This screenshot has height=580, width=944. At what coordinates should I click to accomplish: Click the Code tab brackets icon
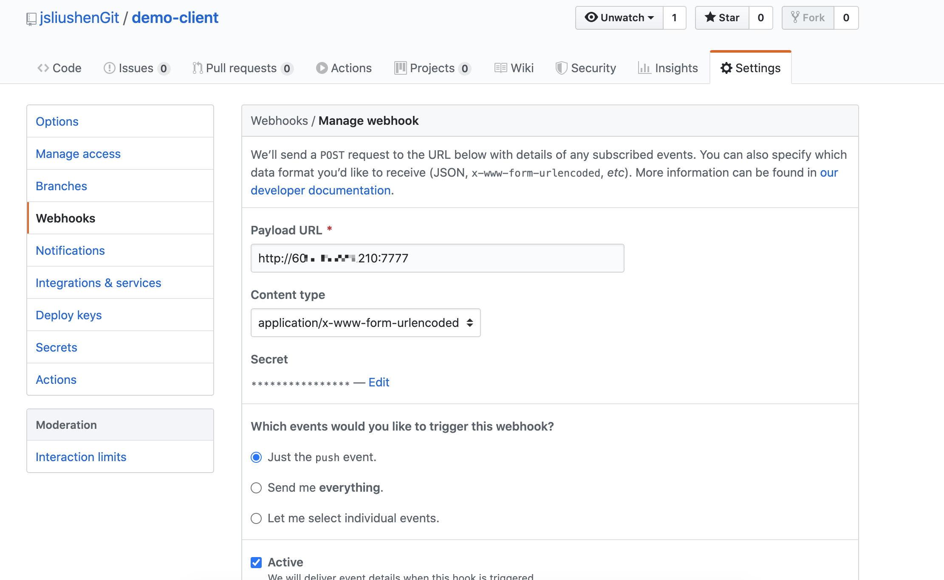[x=43, y=68]
